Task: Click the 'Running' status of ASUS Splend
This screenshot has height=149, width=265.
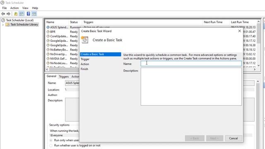Action: tap(75, 27)
